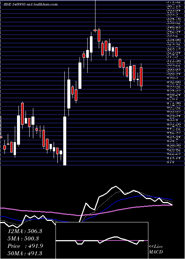Click the MACD inset chart panel
The width and height of the screenshot is (185, 259).
(x=102, y=240)
